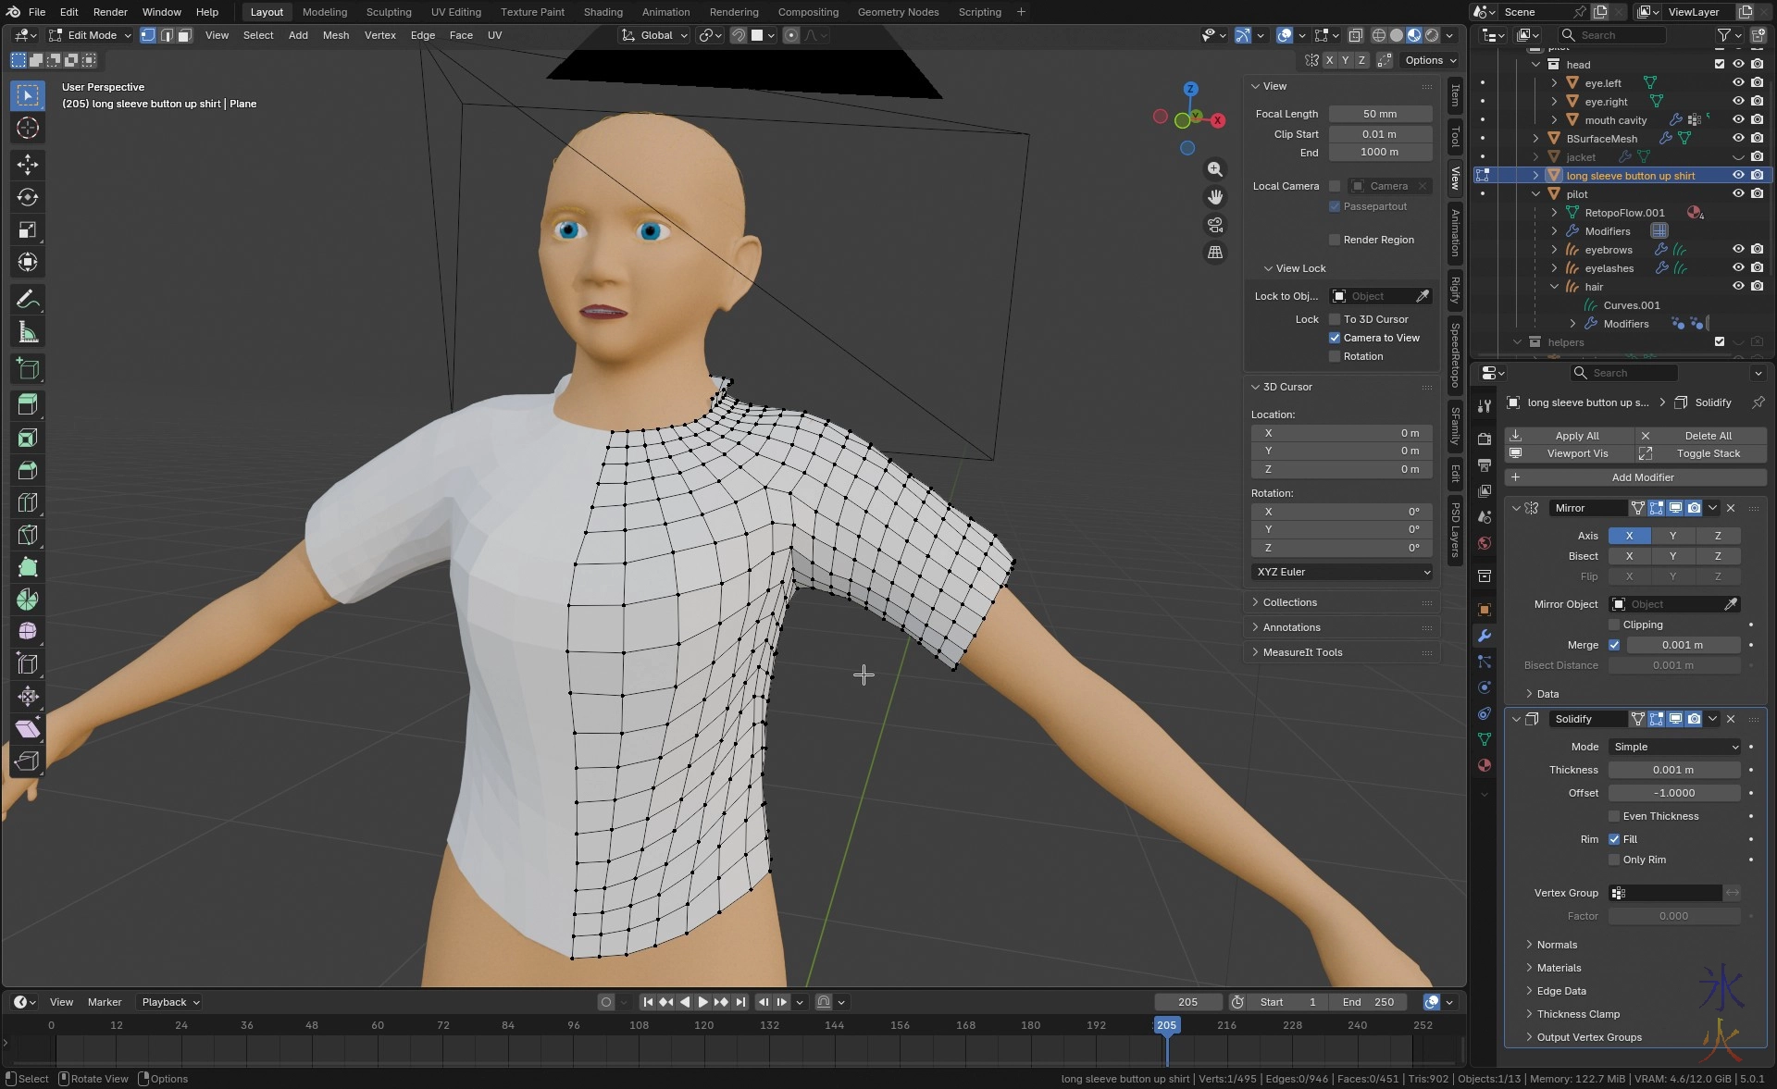Select the Move tool in toolbar
The height and width of the screenshot is (1089, 1777).
pos(28,165)
